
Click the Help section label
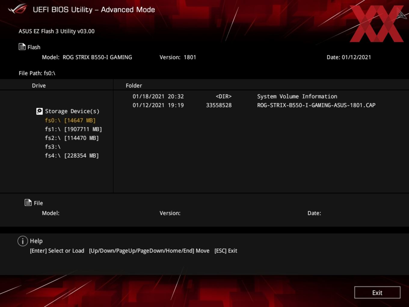click(x=36, y=241)
